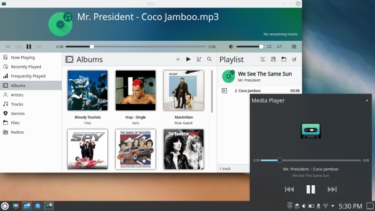
Task: Load a playlist with the folder icon
Action: point(284,59)
